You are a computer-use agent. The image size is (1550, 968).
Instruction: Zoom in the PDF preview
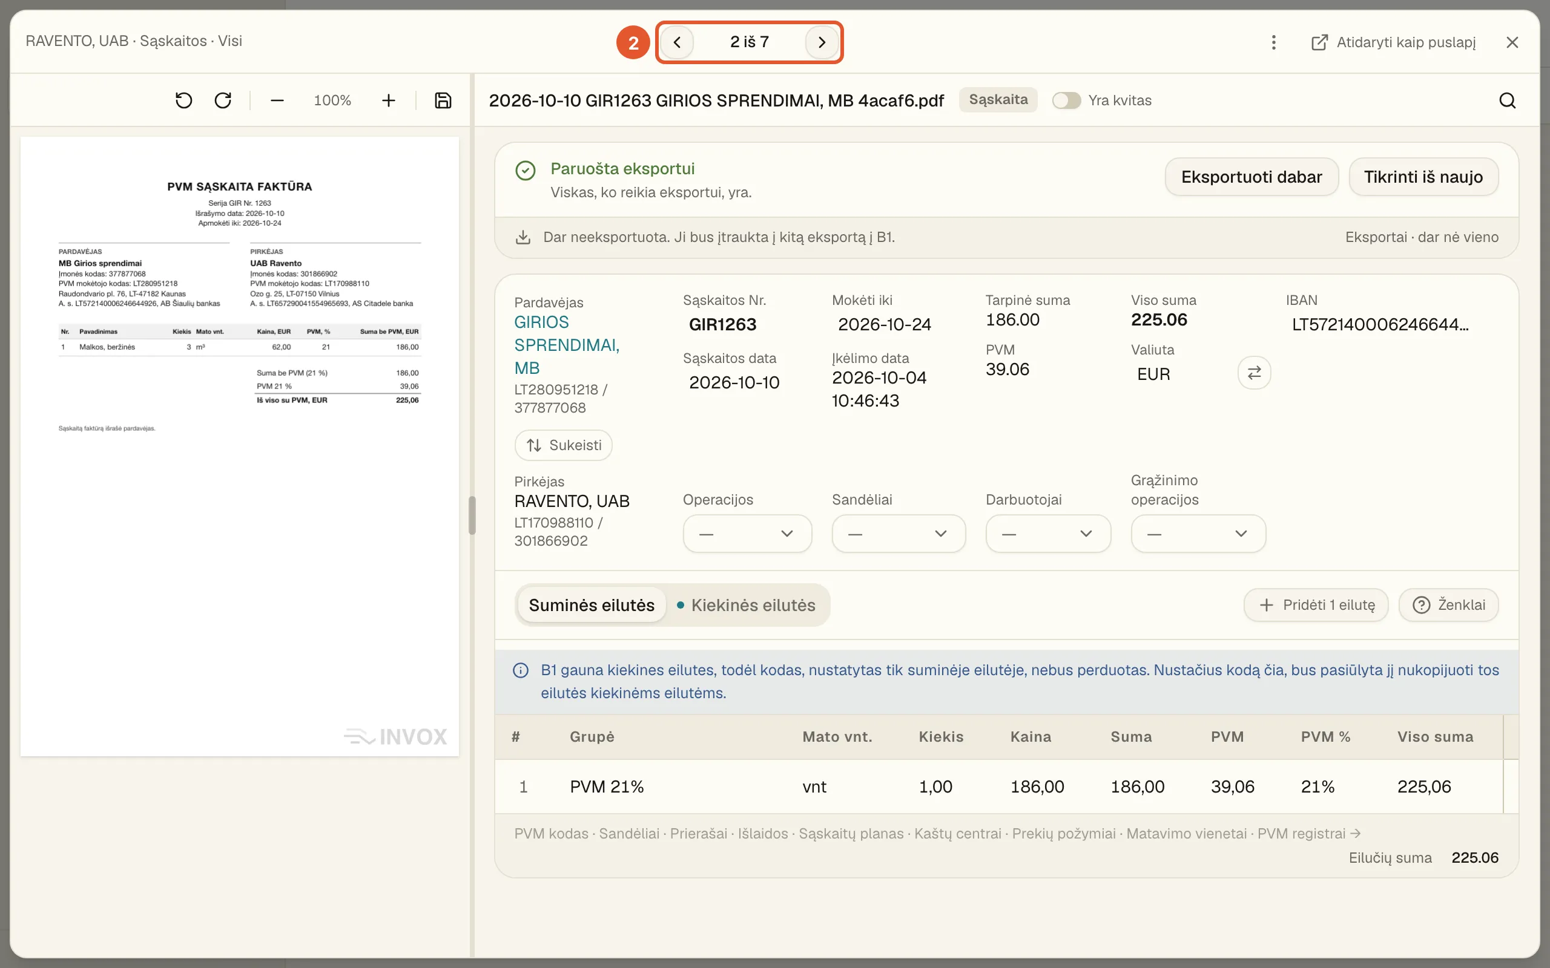coord(388,100)
